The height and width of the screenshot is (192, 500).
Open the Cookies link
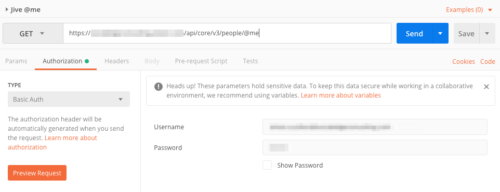pos(464,61)
